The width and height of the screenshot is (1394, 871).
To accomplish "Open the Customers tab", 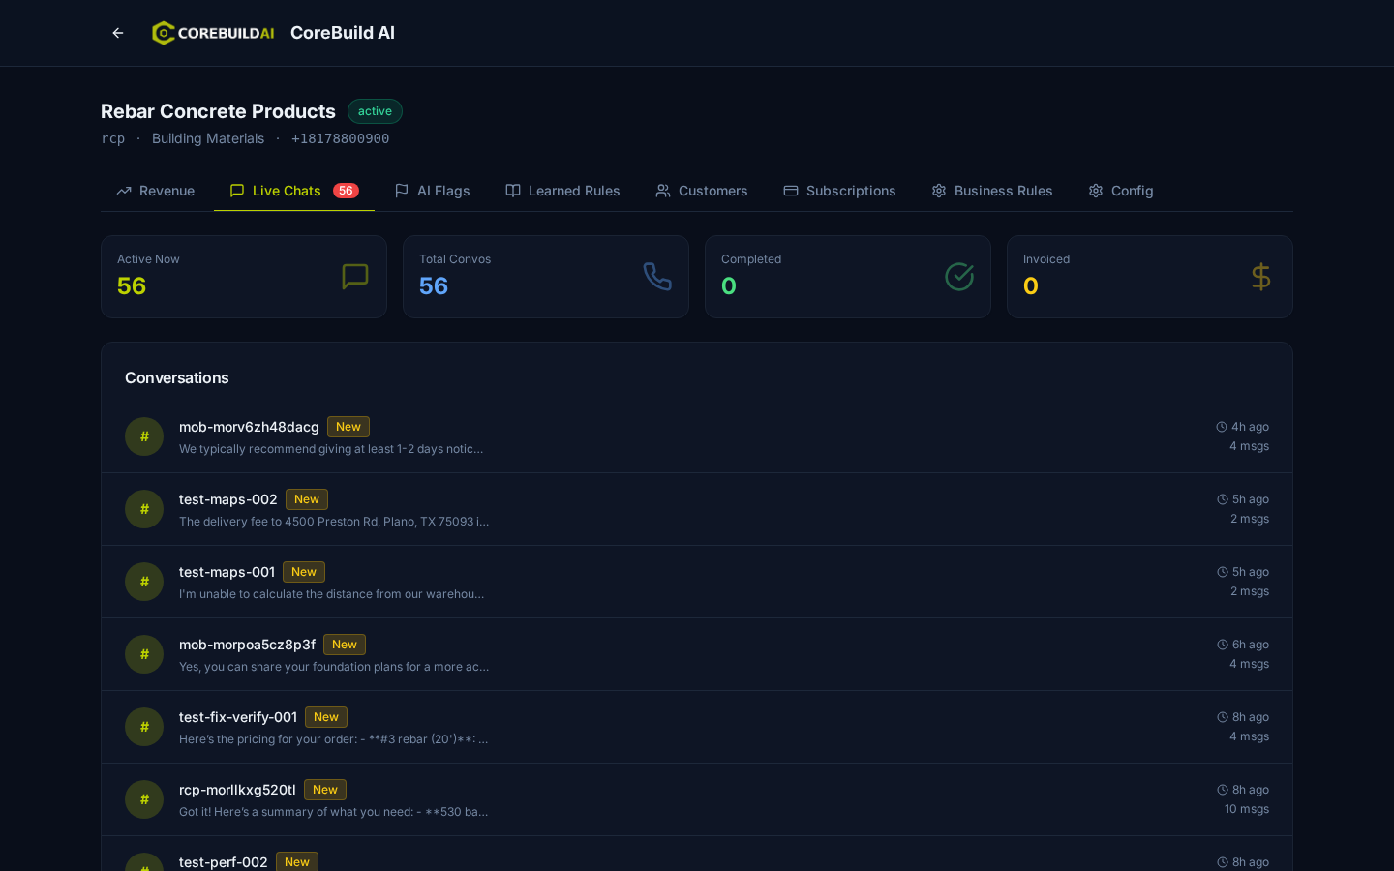I will coord(702,191).
